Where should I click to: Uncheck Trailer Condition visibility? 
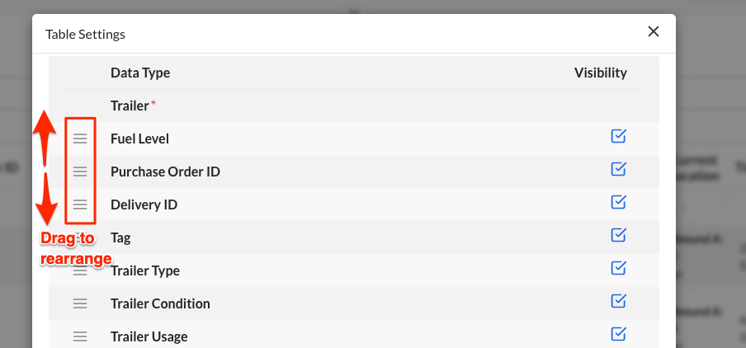coord(618,301)
